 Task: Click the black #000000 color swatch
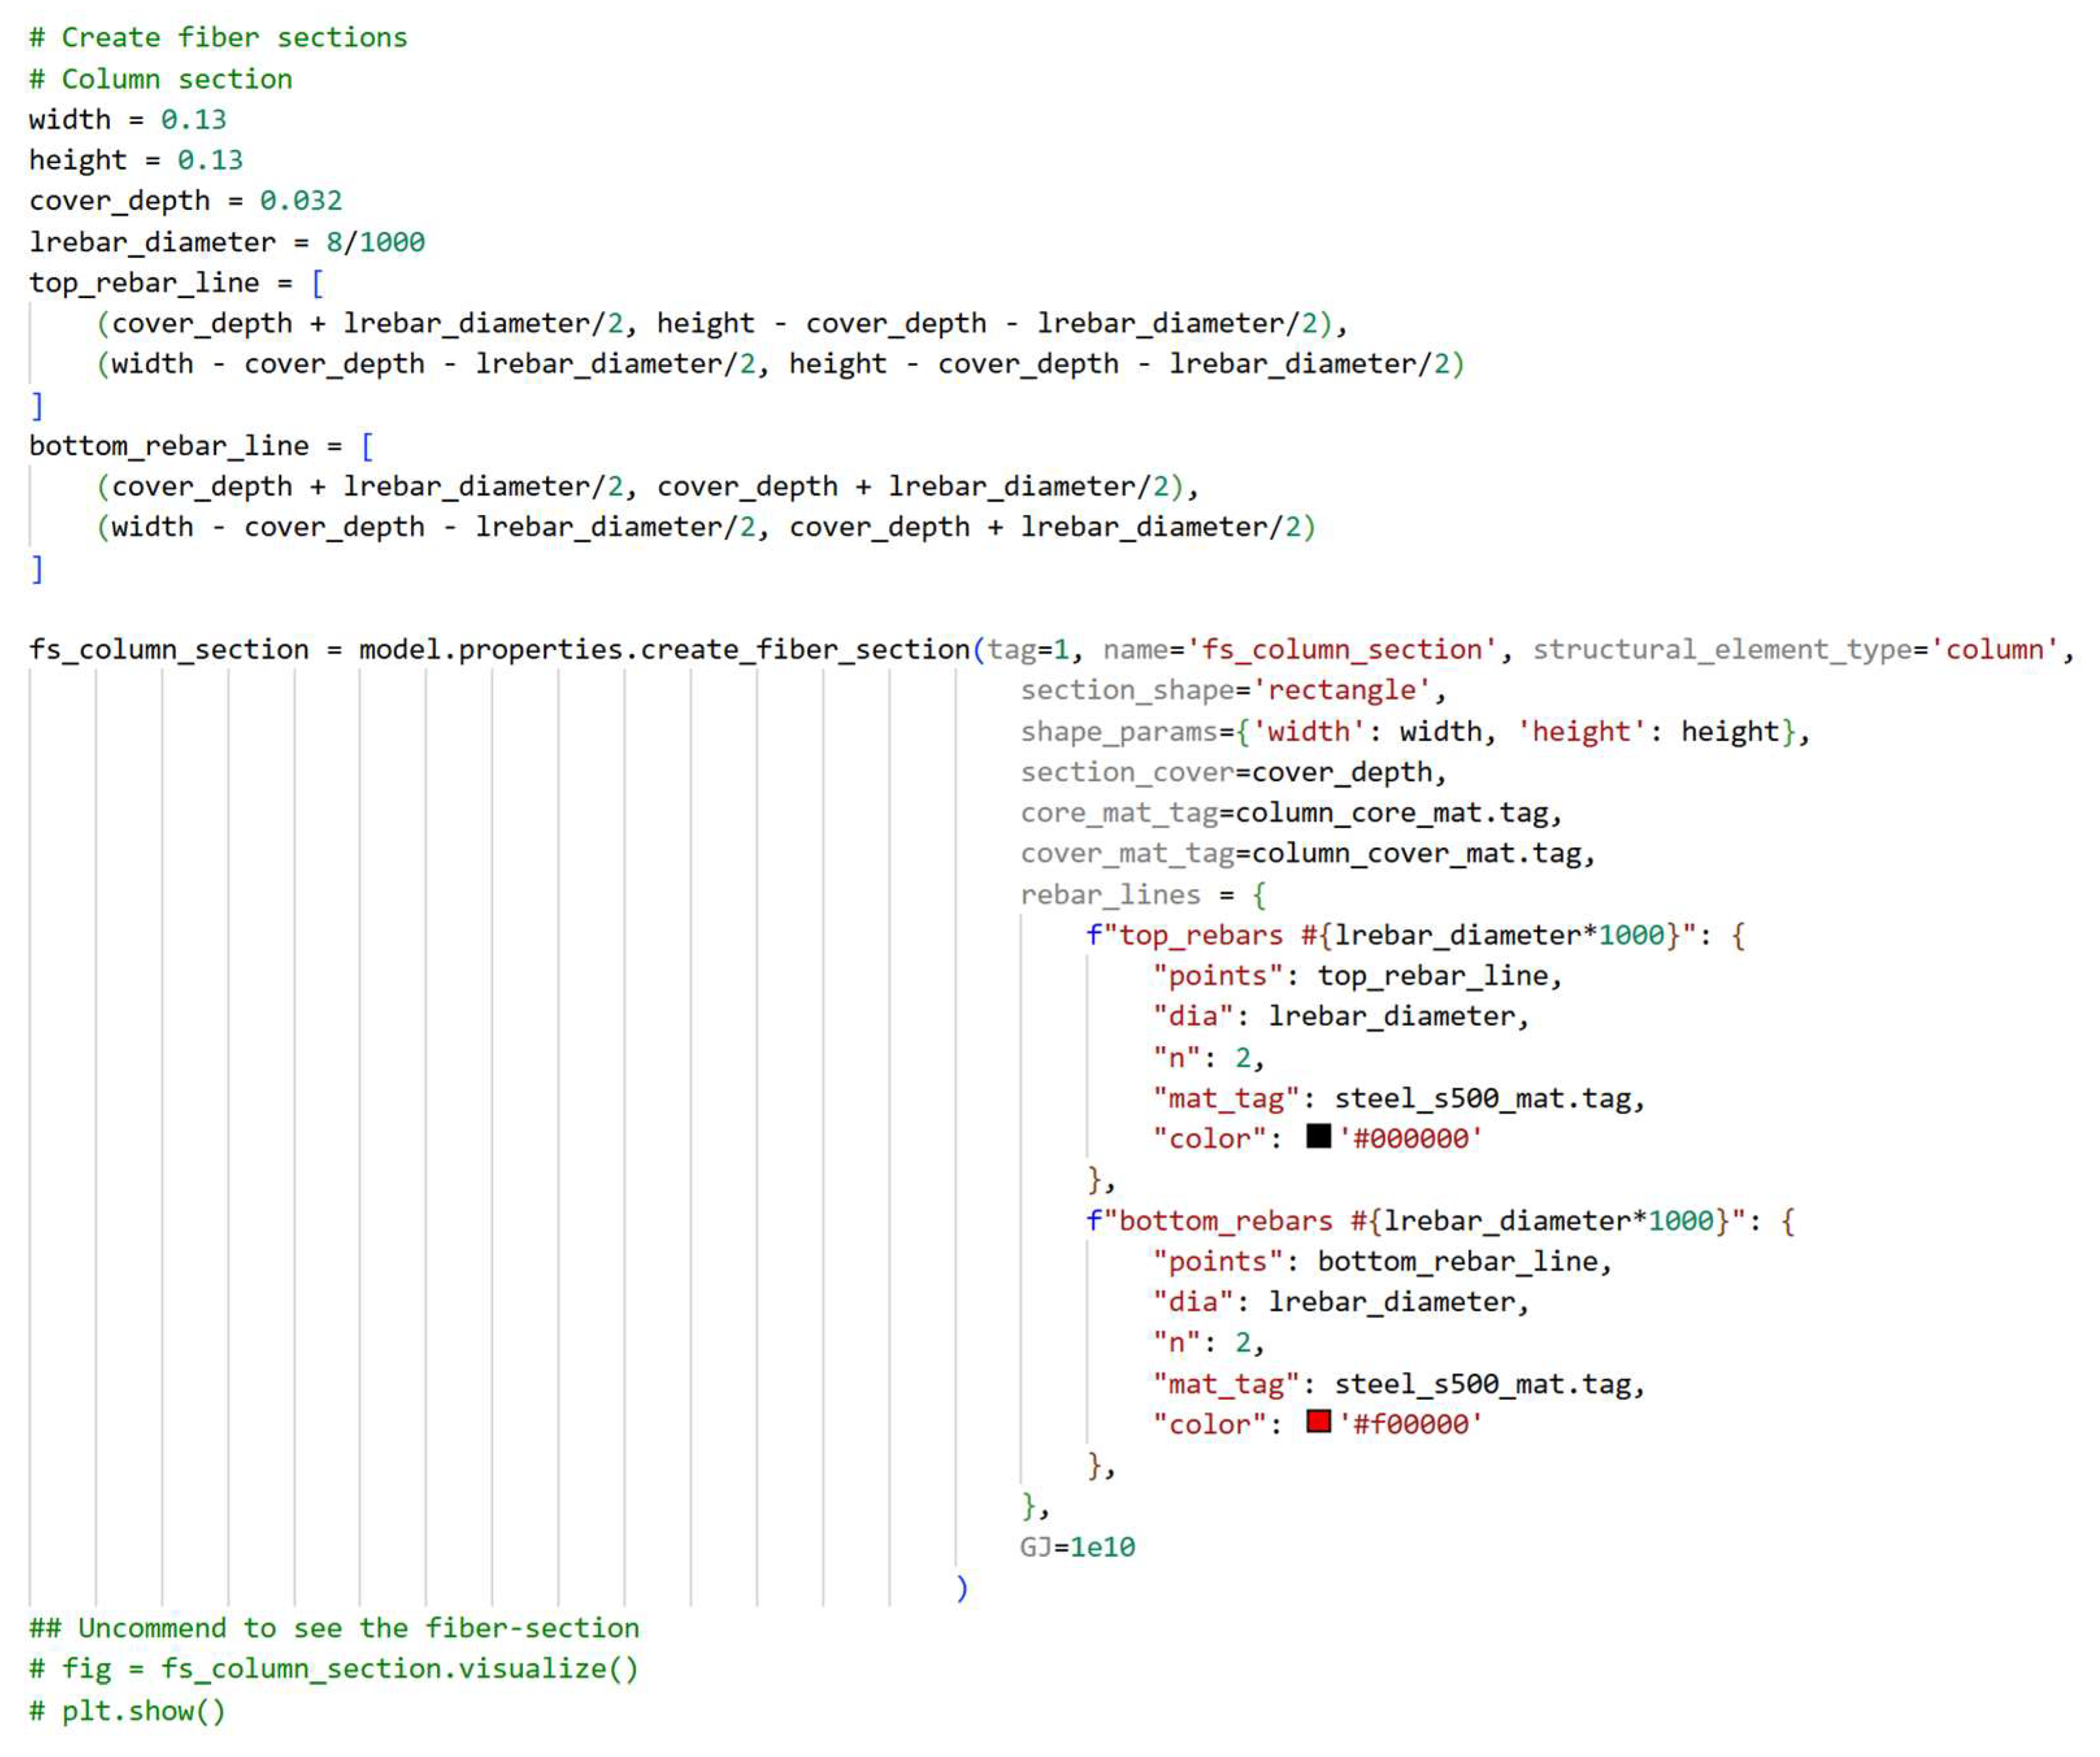tap(1318, 1136)
